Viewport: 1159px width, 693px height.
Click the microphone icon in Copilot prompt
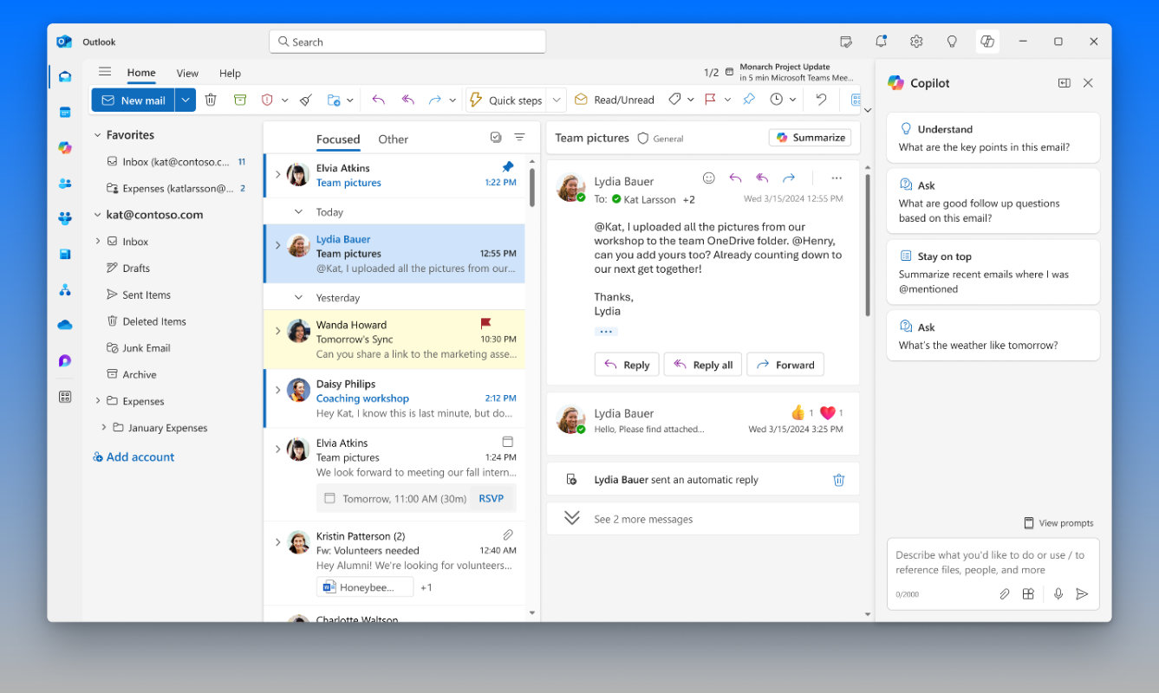[x=1058, y=594]
